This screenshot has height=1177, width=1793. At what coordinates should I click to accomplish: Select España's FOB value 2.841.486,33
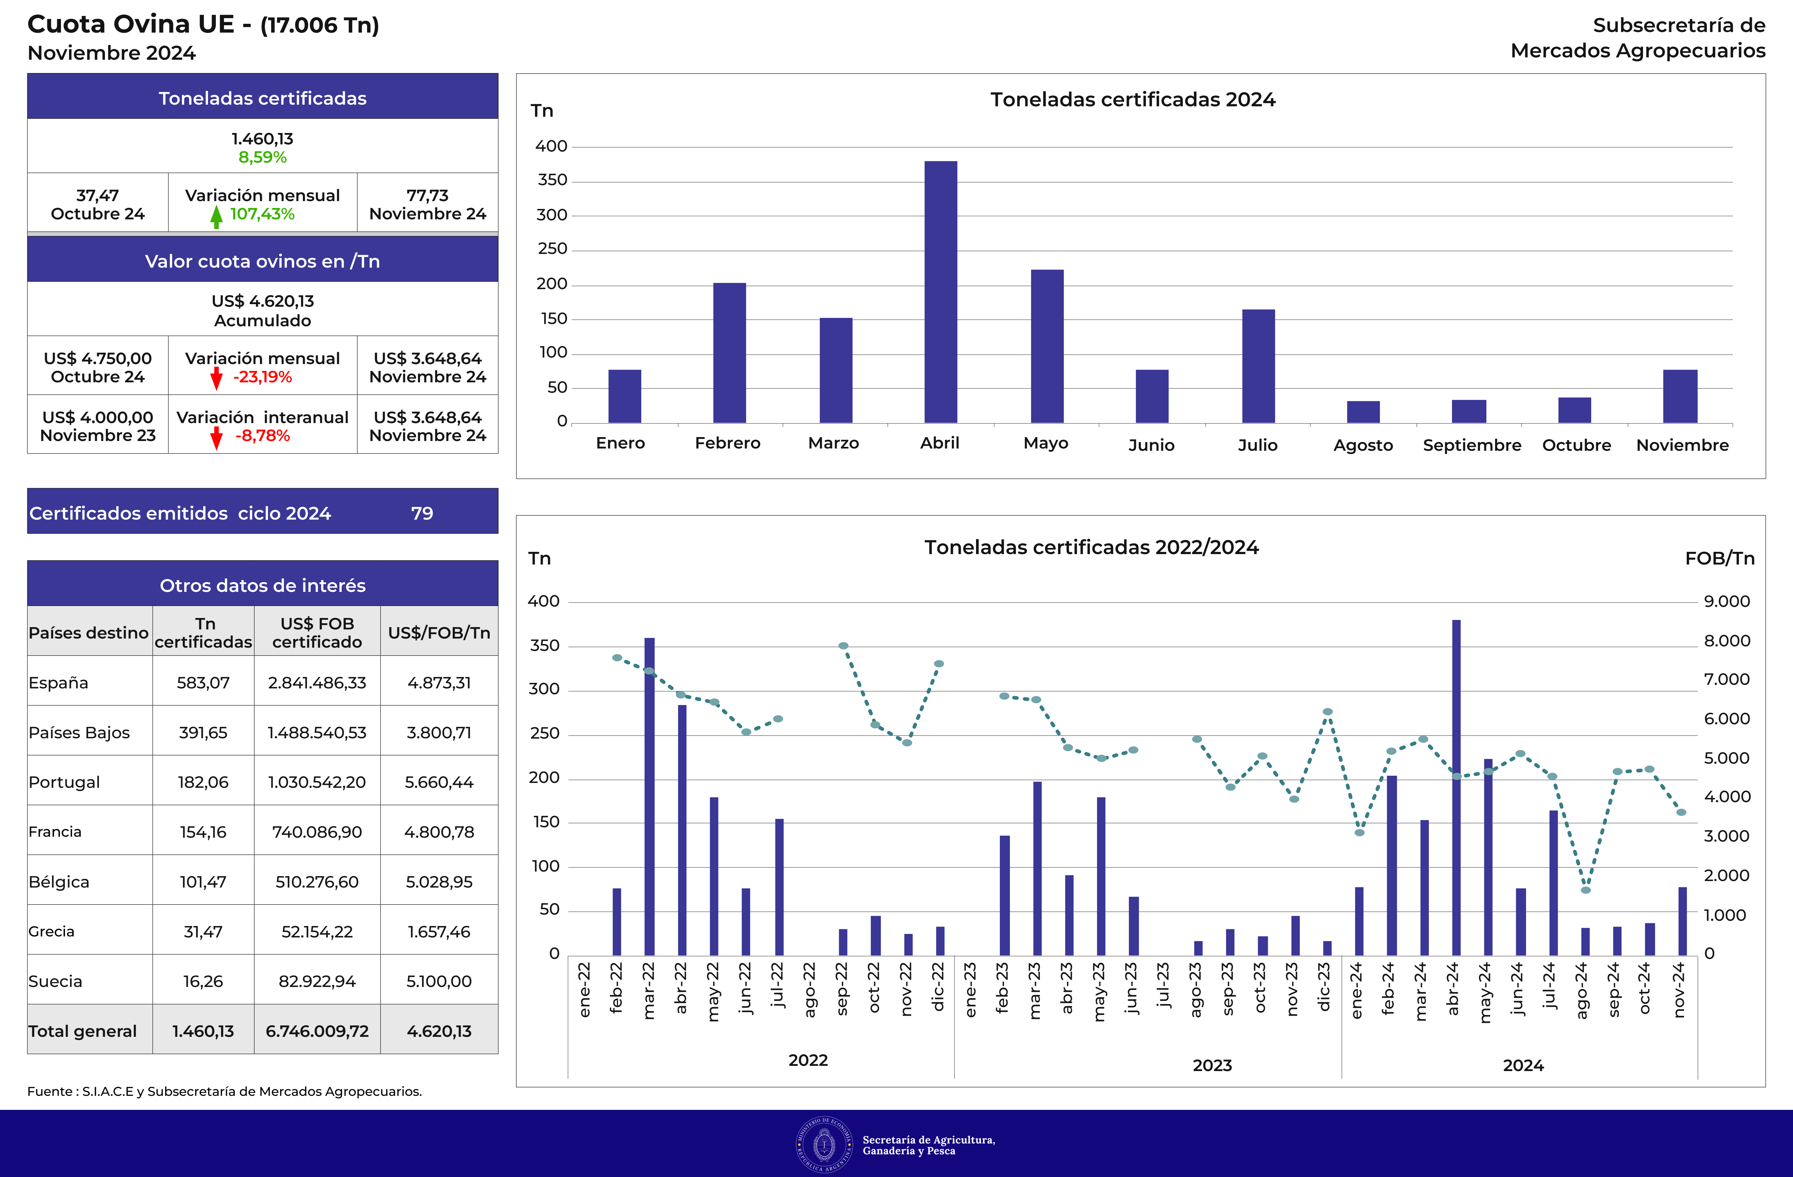click(317, 683)
